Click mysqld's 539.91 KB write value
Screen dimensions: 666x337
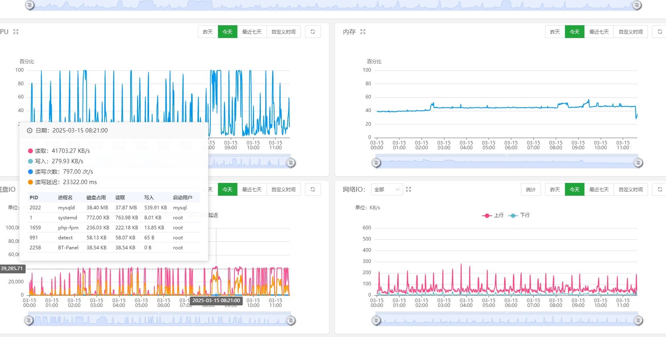[x=155, y=208]
